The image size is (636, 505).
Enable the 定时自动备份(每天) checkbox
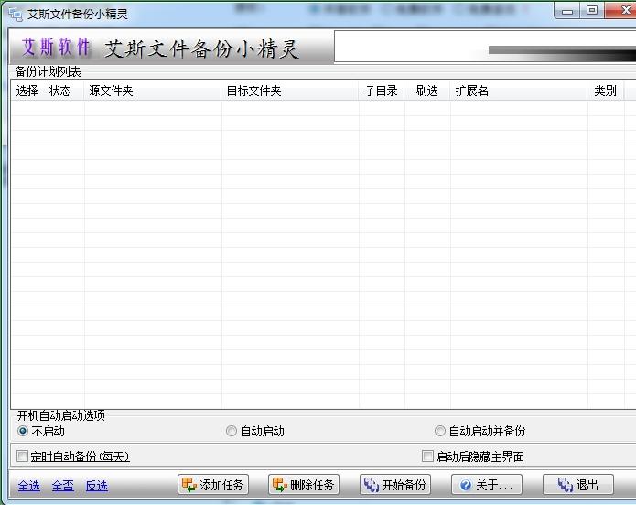coord(23,456)
